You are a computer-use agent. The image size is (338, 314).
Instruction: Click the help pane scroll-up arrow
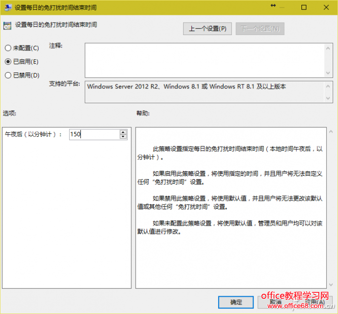pyautogui.click(x=331, y=131)
